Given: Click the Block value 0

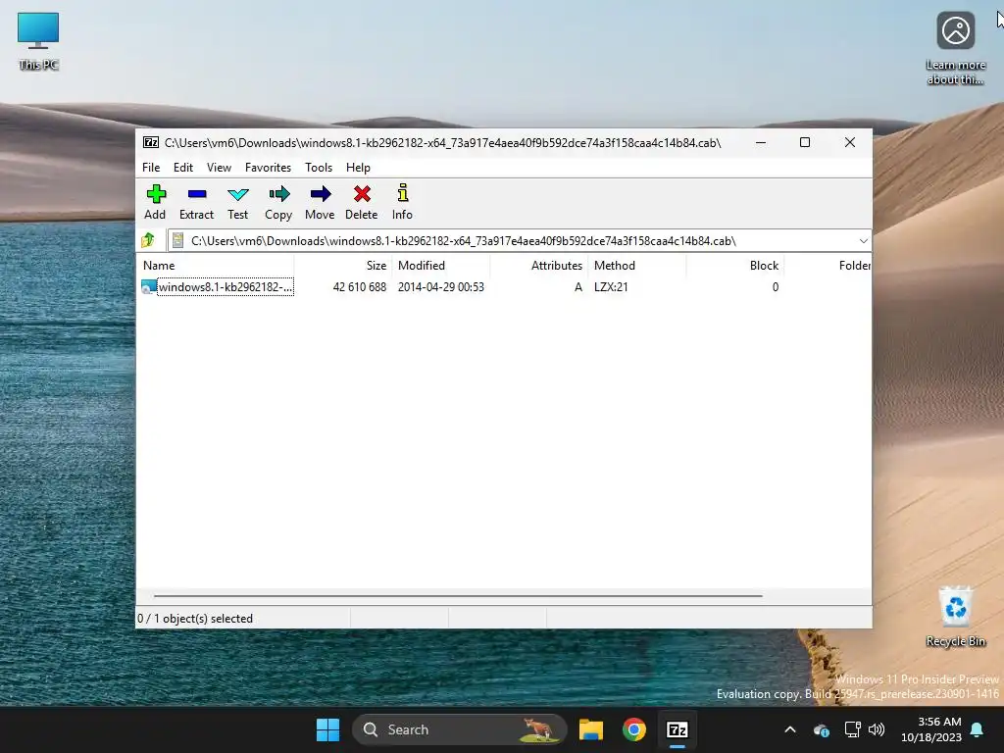Looking at the screenshot, I should pyautogui.click(x=775, y=287).
